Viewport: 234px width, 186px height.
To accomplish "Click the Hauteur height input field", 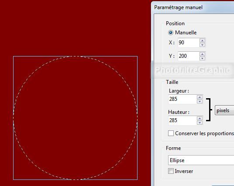I will pyautogui.click(x=182, y=120).
